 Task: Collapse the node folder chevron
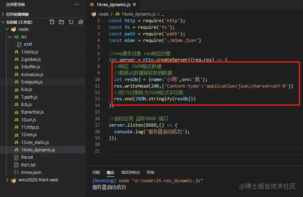7,29
